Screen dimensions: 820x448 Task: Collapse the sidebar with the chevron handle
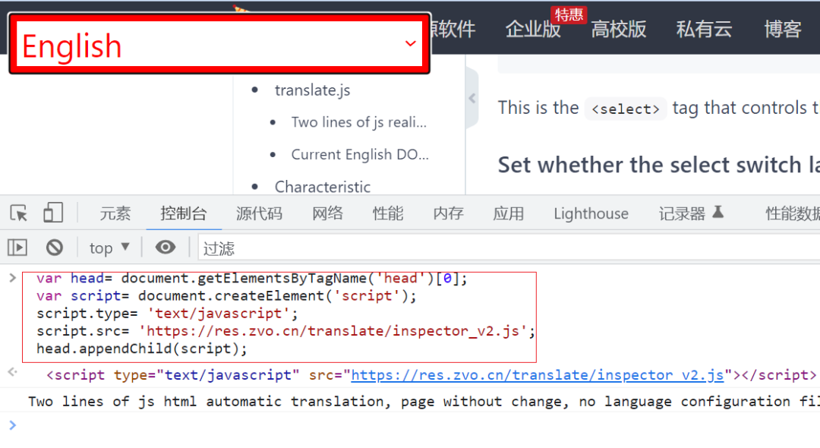pos(471,98)
